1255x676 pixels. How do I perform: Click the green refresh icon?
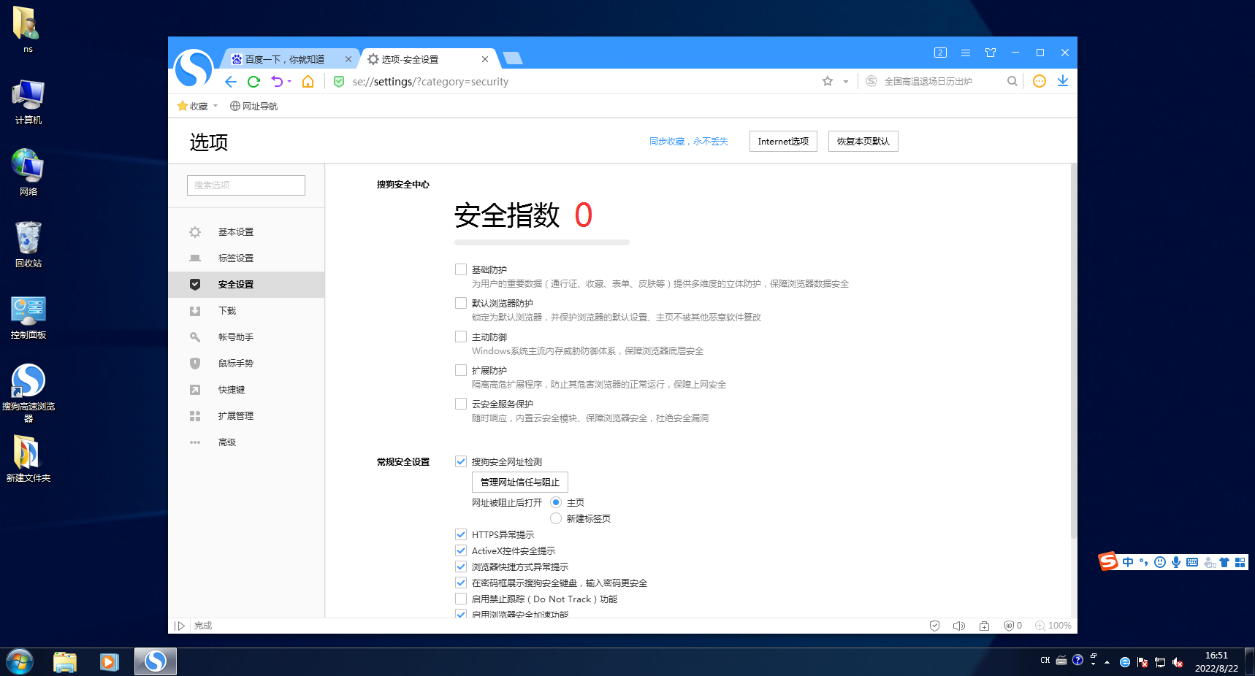[x=253, y=82]
